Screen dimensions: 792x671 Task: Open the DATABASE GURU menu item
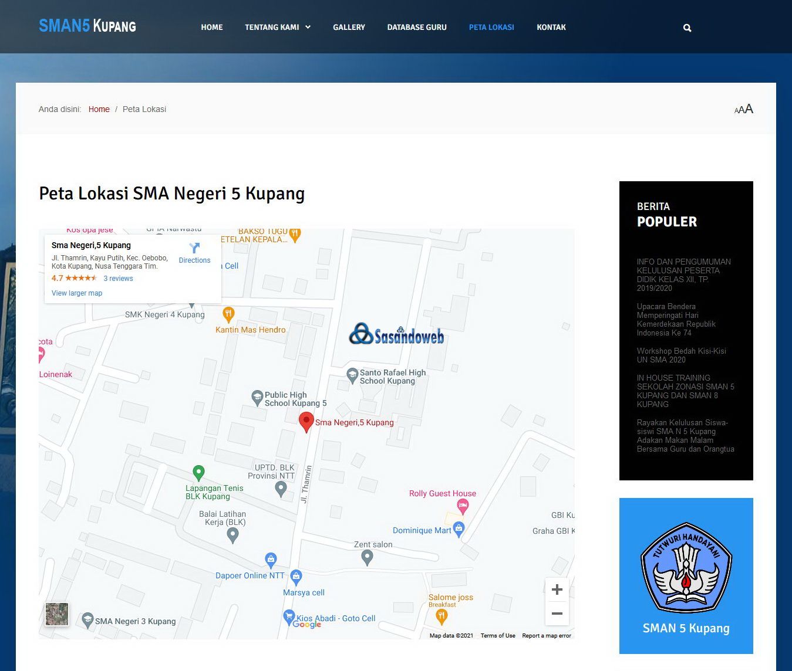[417, 27]
